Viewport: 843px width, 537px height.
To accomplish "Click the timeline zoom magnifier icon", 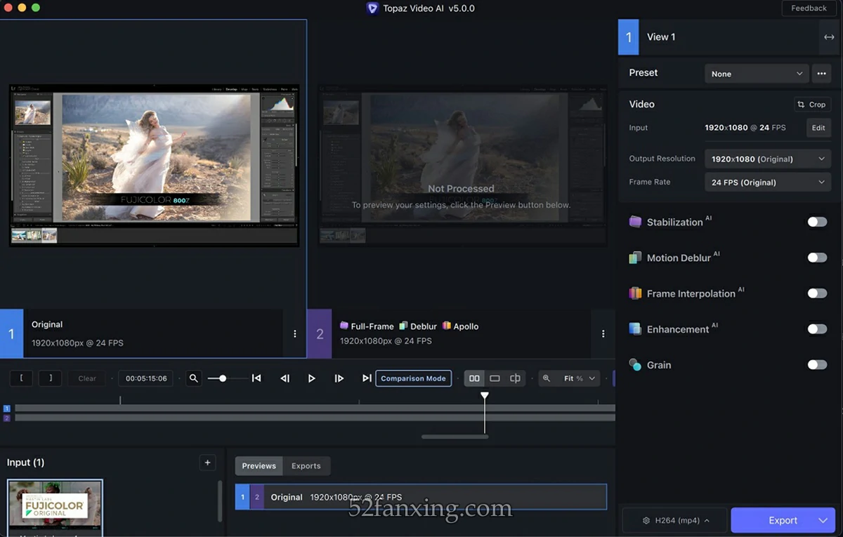I will [x=194, y=378].
